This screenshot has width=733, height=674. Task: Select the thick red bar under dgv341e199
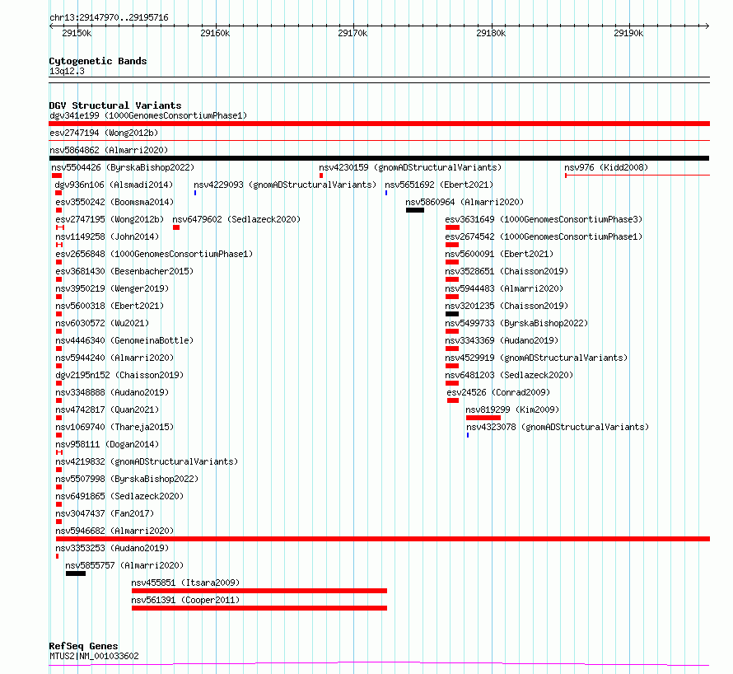(379, 124)
